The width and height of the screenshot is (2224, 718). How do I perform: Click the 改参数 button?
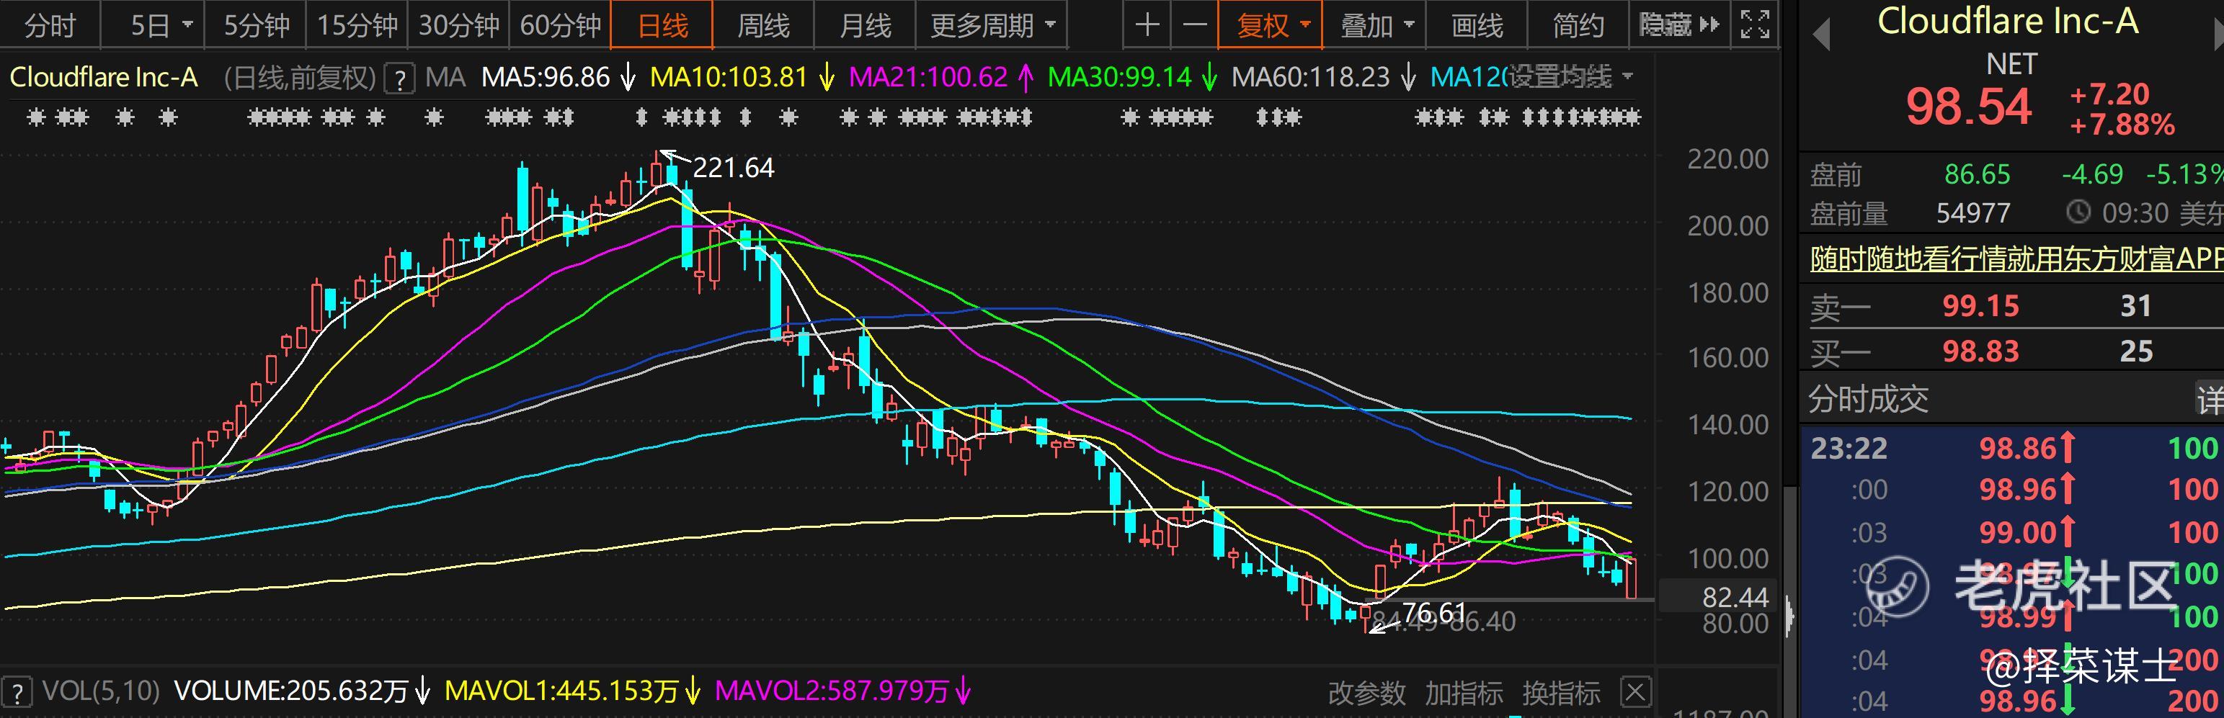coord(1366,692)
